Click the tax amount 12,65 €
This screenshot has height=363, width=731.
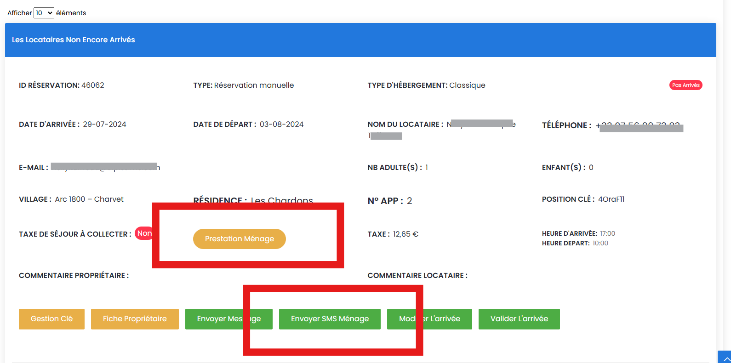point(405,234)
